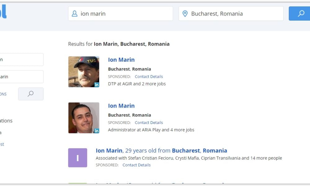Click the map pin icon in location box
This screenshot has width=310, height=186.
(185, 14)
